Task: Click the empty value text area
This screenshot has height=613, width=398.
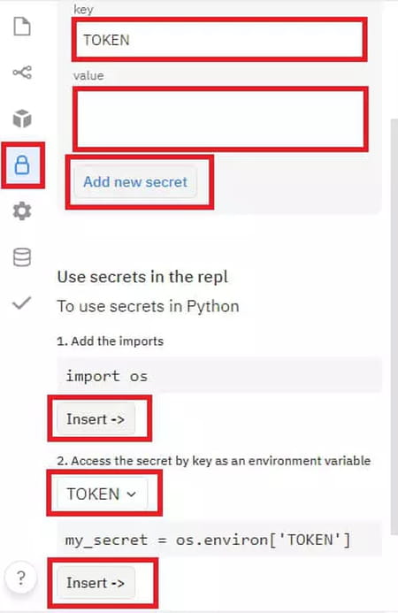Action: pos(220,119)
